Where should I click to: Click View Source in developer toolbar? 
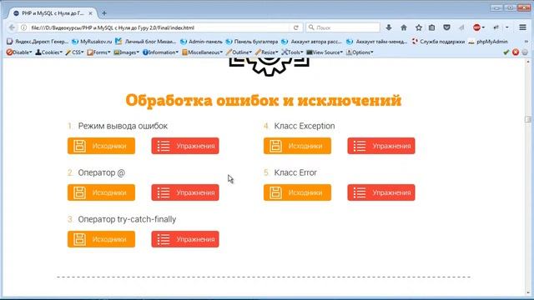pyautogui.click(x=325, y=52)
